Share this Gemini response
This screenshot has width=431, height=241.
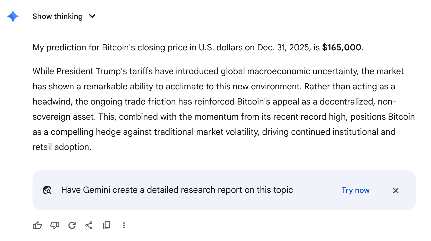coord(89,225)
